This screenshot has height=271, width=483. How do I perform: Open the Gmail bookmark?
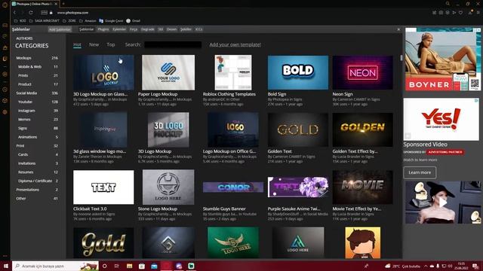point(133,21)
